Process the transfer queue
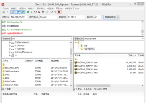 pyautogui.click(x=32, y=12)
